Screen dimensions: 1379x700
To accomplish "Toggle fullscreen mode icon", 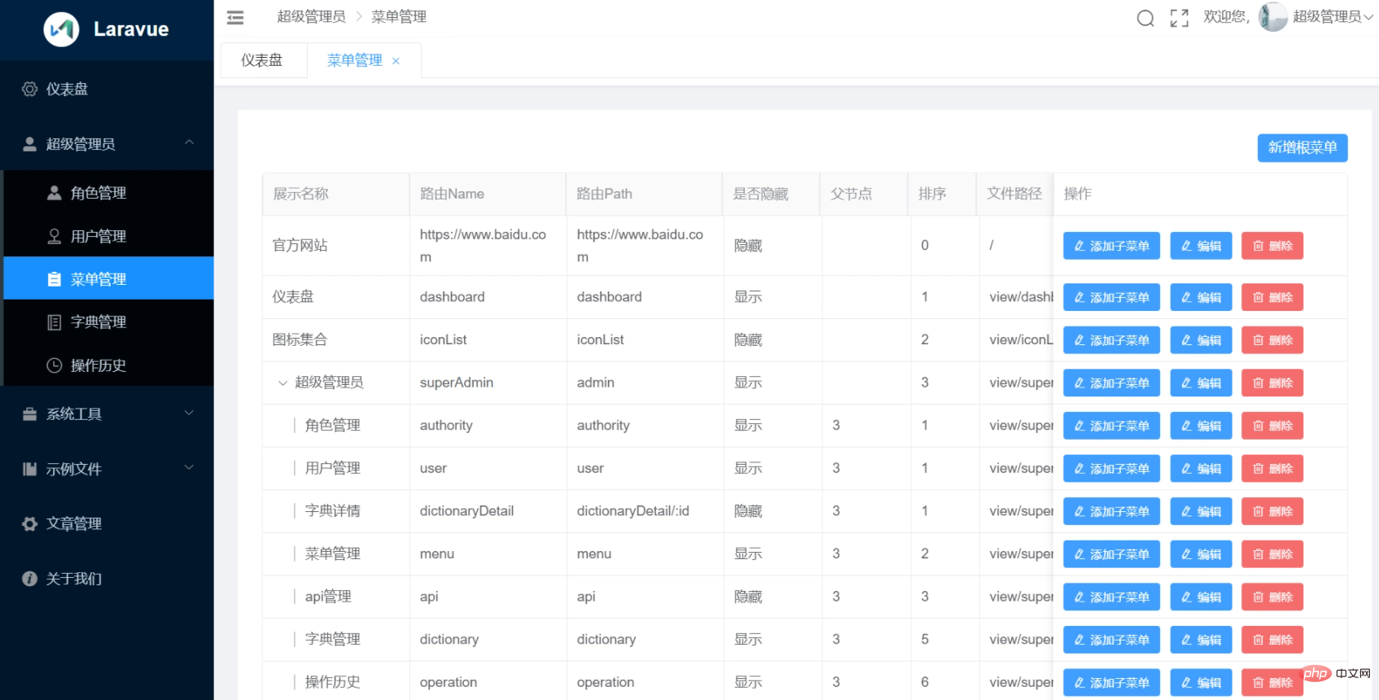I will pyautogui.click(x=1179, y=18).
